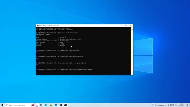This screenshot has width=190, height=107.
Task: Open the notification Action Center icon
Action: [x=187, y=105]
